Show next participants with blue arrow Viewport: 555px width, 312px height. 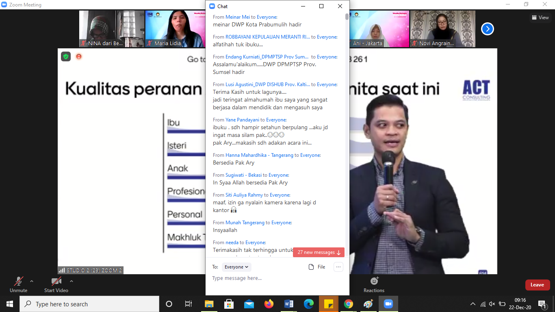coord(487,29)
